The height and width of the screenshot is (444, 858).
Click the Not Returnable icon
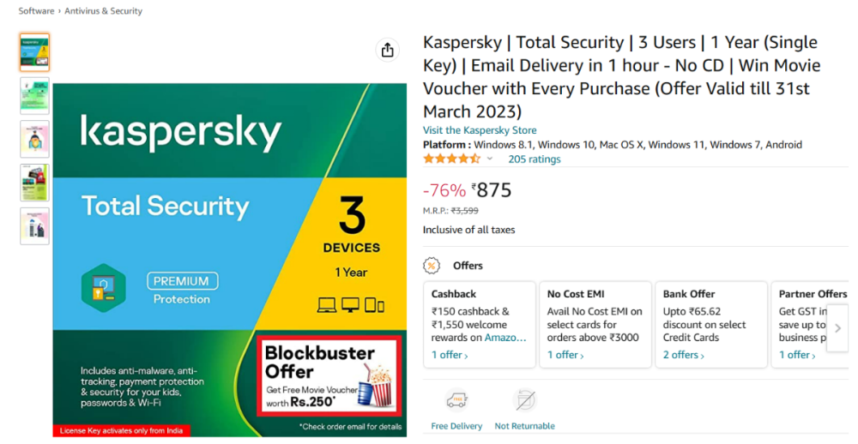click(524, 400)
